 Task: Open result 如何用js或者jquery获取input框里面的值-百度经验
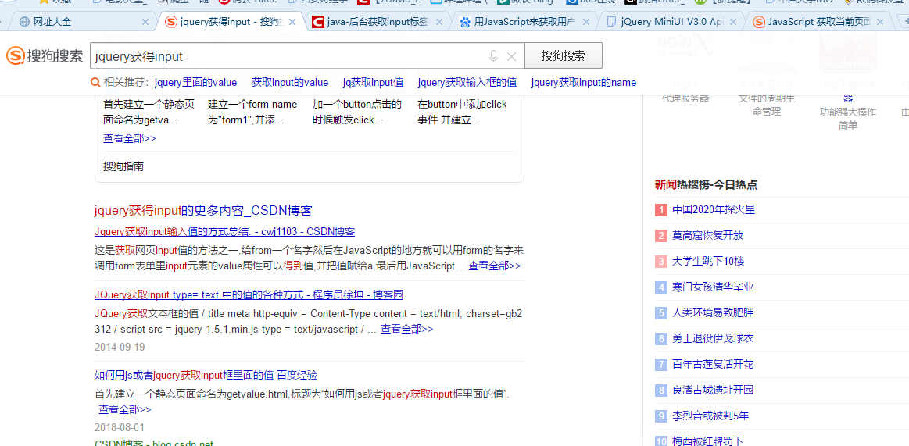coord(206,376)
